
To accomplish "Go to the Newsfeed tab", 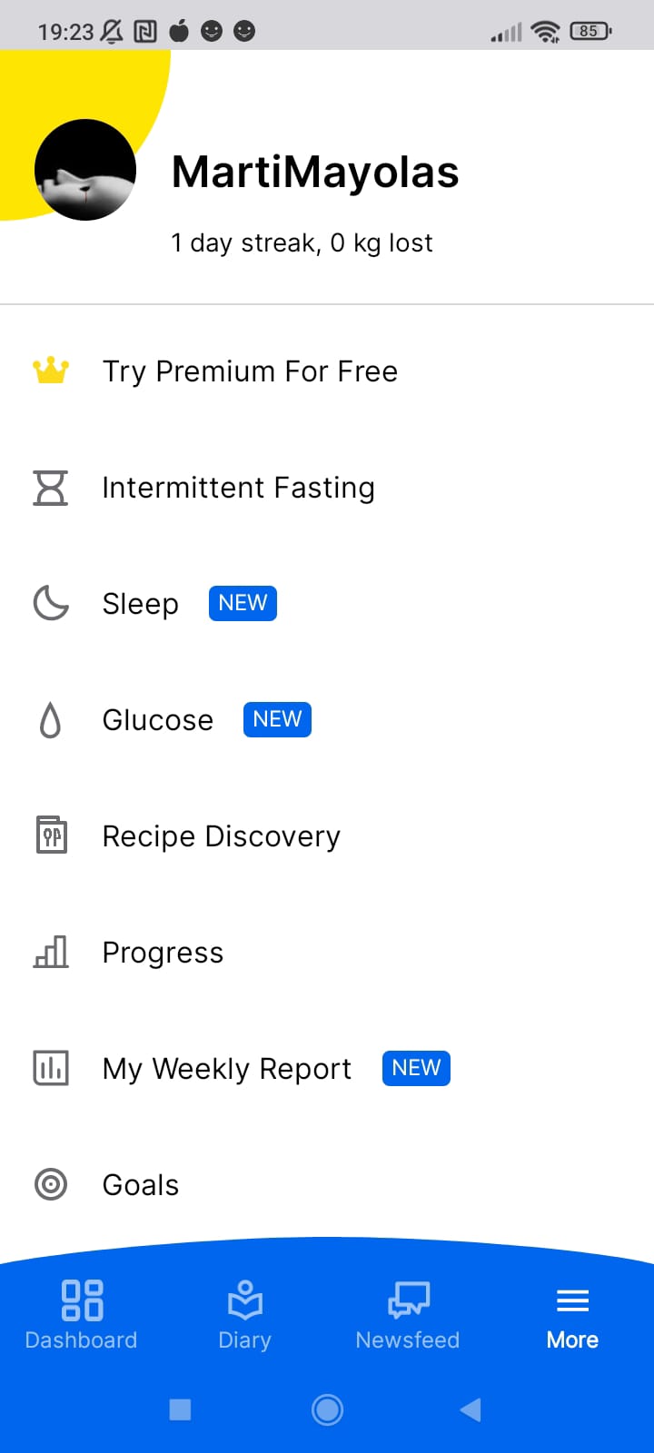I will (408, 1313).
